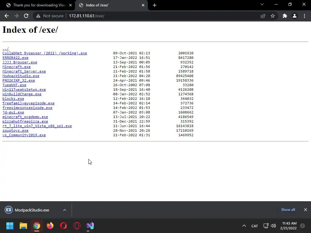
Task: Open downloaded ModpackStudio.exe from download bar
Action: click(32, 210)
